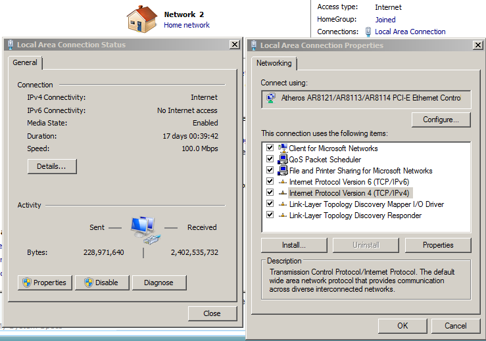Toggle Link-Layer Topology Discovery Responder checkbox

[x=270, y=215]
